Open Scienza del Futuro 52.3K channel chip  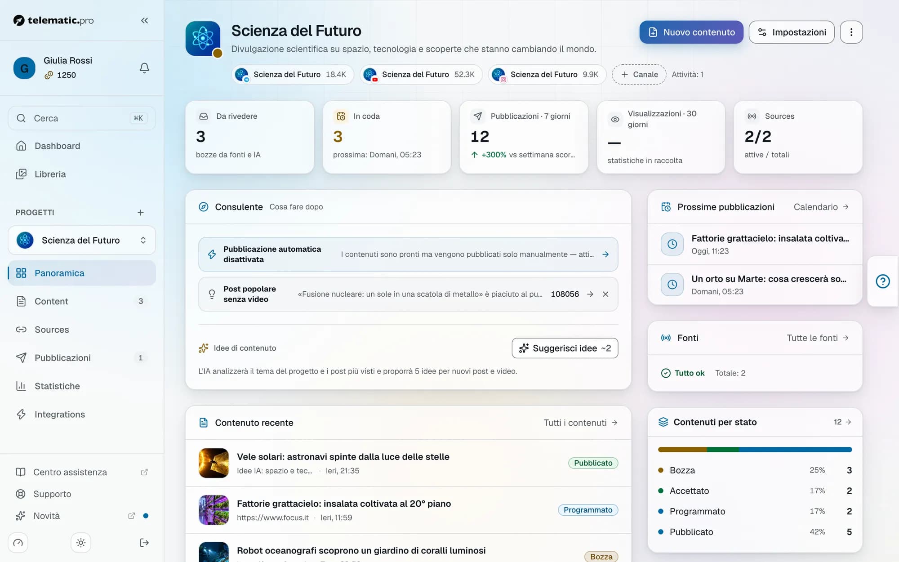click(x=421, y=75)
